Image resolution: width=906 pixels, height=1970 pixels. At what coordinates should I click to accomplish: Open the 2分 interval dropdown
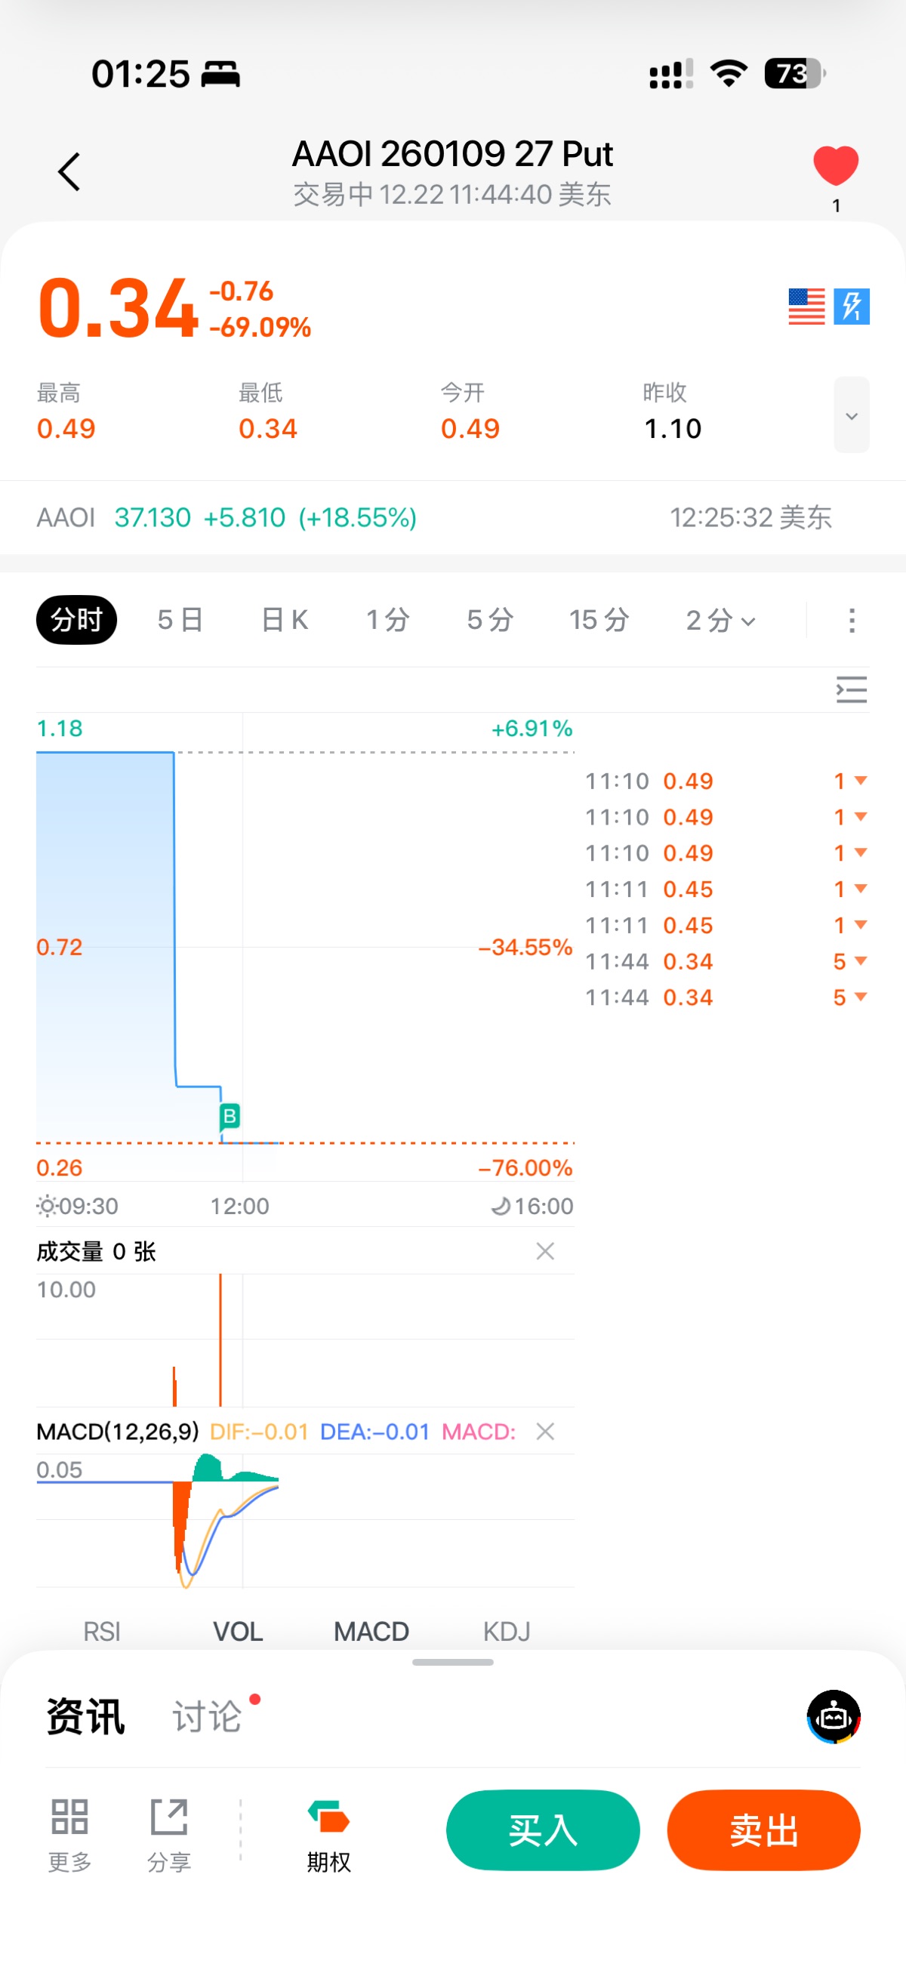coord(720,620)
